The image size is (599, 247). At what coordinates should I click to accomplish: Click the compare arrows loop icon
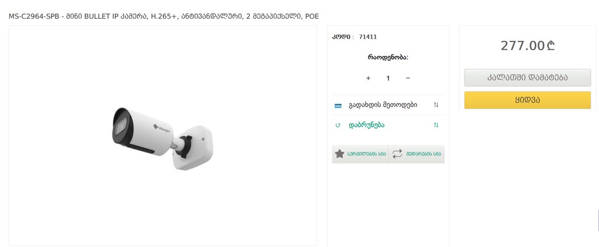click(x=397, y=154)
